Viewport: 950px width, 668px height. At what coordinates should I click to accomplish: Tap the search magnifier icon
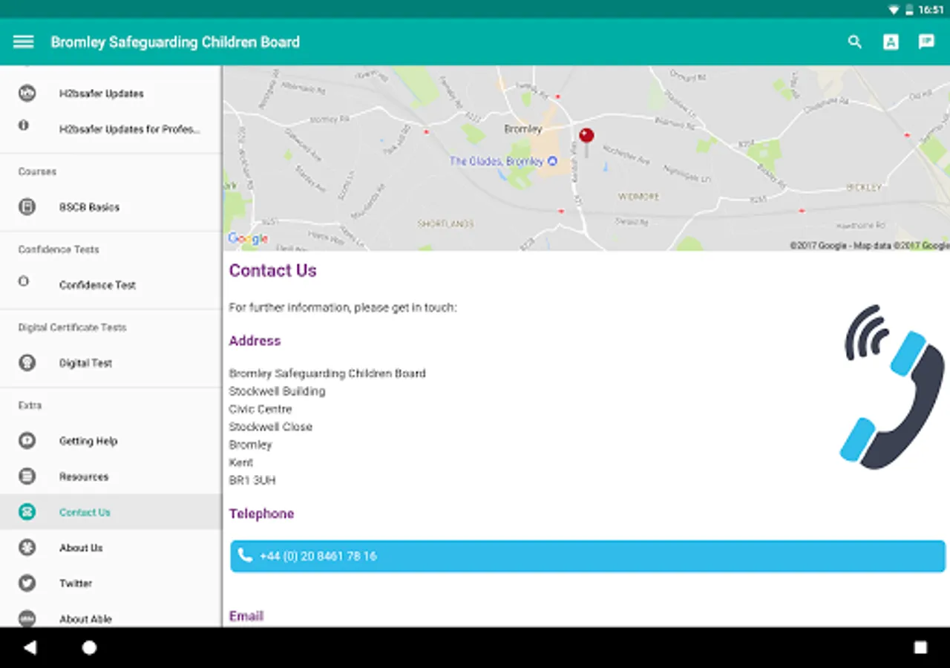[855, 42]
